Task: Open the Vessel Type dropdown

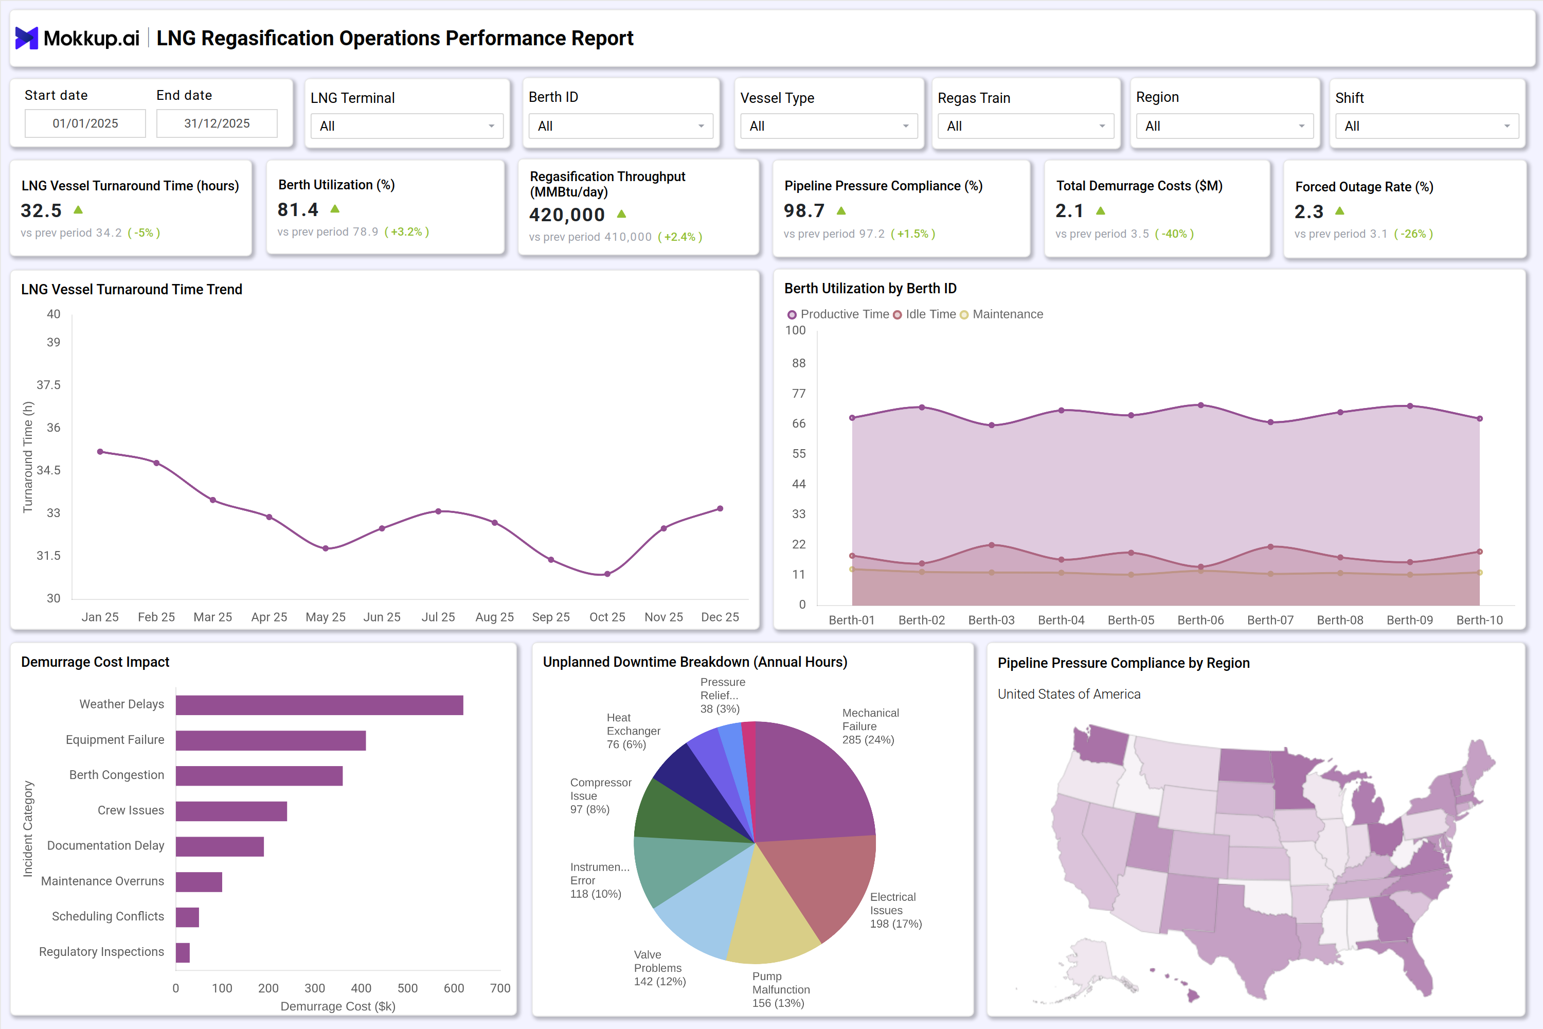Action: click(x=829, y=126)
